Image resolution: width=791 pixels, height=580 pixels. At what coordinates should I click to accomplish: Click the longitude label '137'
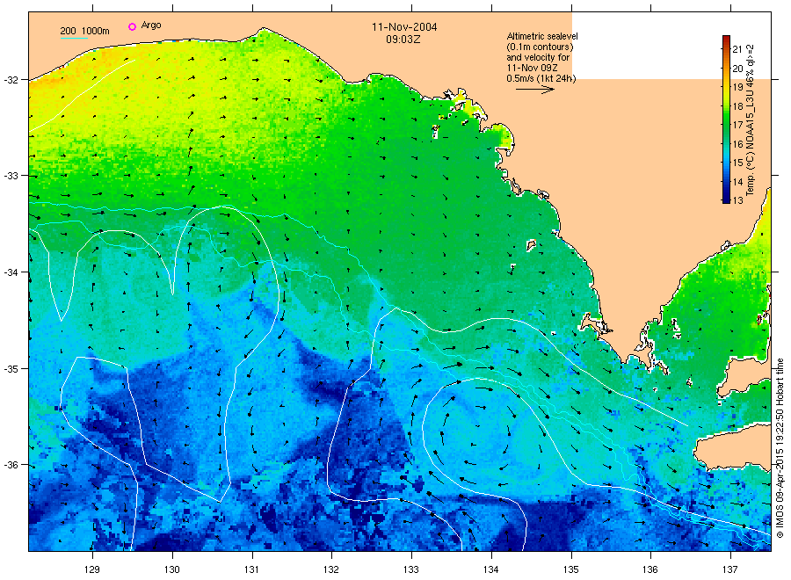click(730, 569)
